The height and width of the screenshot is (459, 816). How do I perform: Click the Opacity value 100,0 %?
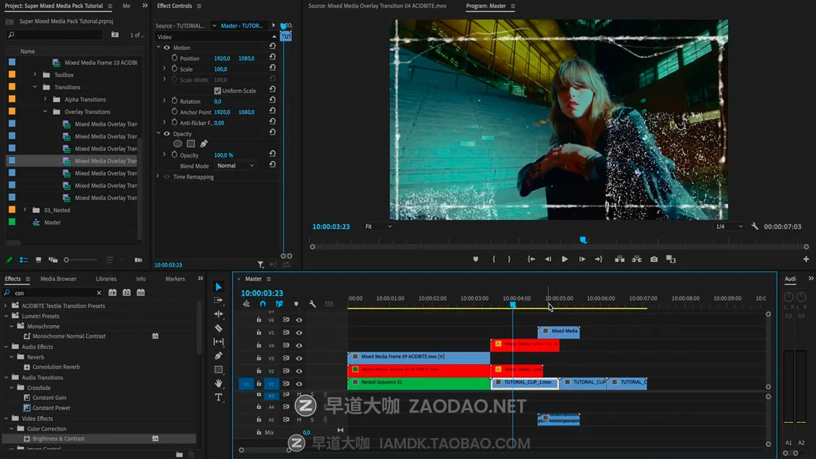(223, 156)
